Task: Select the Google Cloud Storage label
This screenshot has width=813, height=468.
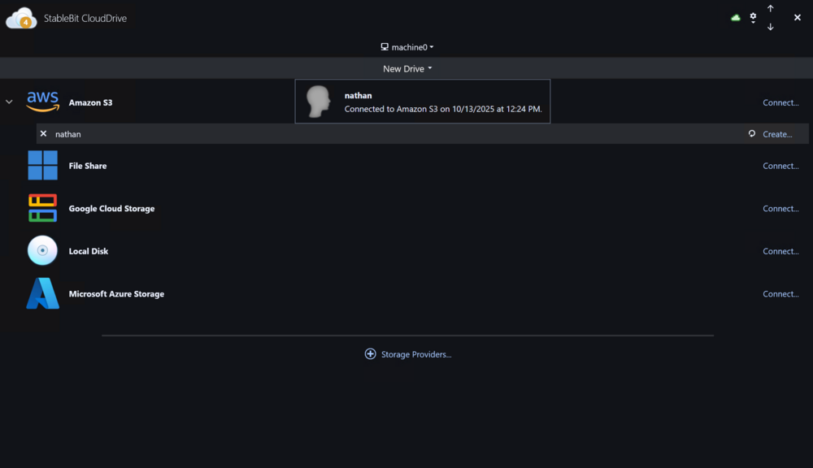Action: point(111,208)
